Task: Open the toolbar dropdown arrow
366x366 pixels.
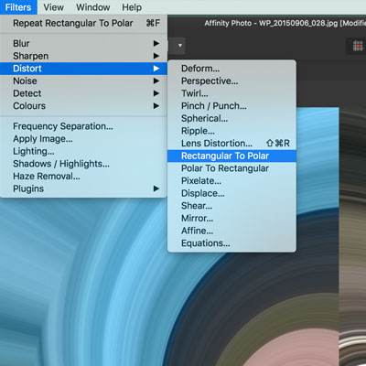Action: pos(180,46)
